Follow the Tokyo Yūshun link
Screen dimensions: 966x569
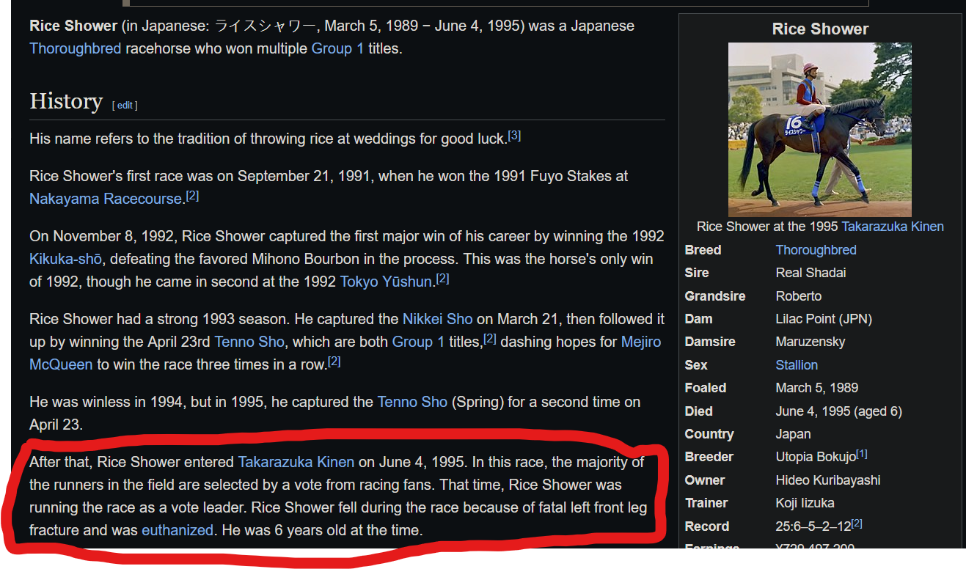coord(386,282)
